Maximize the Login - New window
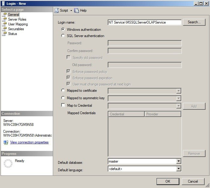 (201, 4)
